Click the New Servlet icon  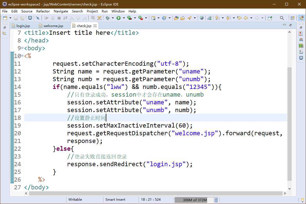tap(164, 18)
